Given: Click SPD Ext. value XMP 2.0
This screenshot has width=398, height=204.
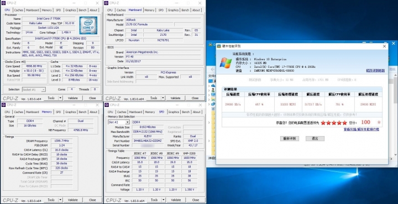Looking at the screenshot, I should (x=193, y=141).
